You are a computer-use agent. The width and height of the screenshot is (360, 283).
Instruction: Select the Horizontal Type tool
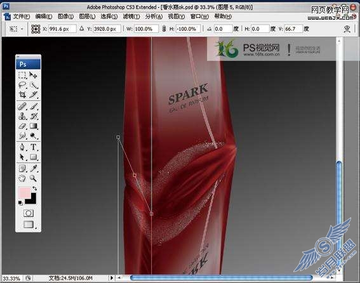[34, 147]
